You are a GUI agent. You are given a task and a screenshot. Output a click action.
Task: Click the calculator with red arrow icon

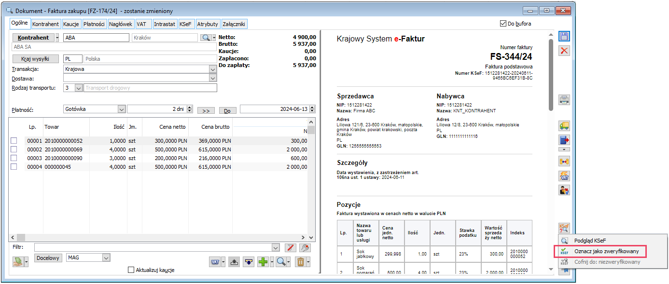pos(564,140)
